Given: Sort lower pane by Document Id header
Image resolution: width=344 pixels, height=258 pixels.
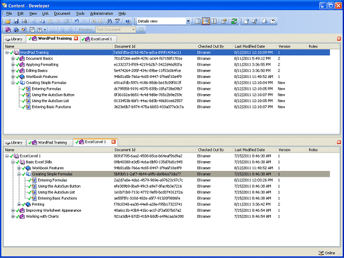Looking at the screenshot, I should pos(154,150).
